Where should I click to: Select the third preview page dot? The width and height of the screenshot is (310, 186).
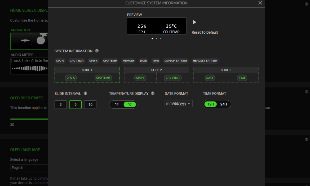click(x=161, y=38)
